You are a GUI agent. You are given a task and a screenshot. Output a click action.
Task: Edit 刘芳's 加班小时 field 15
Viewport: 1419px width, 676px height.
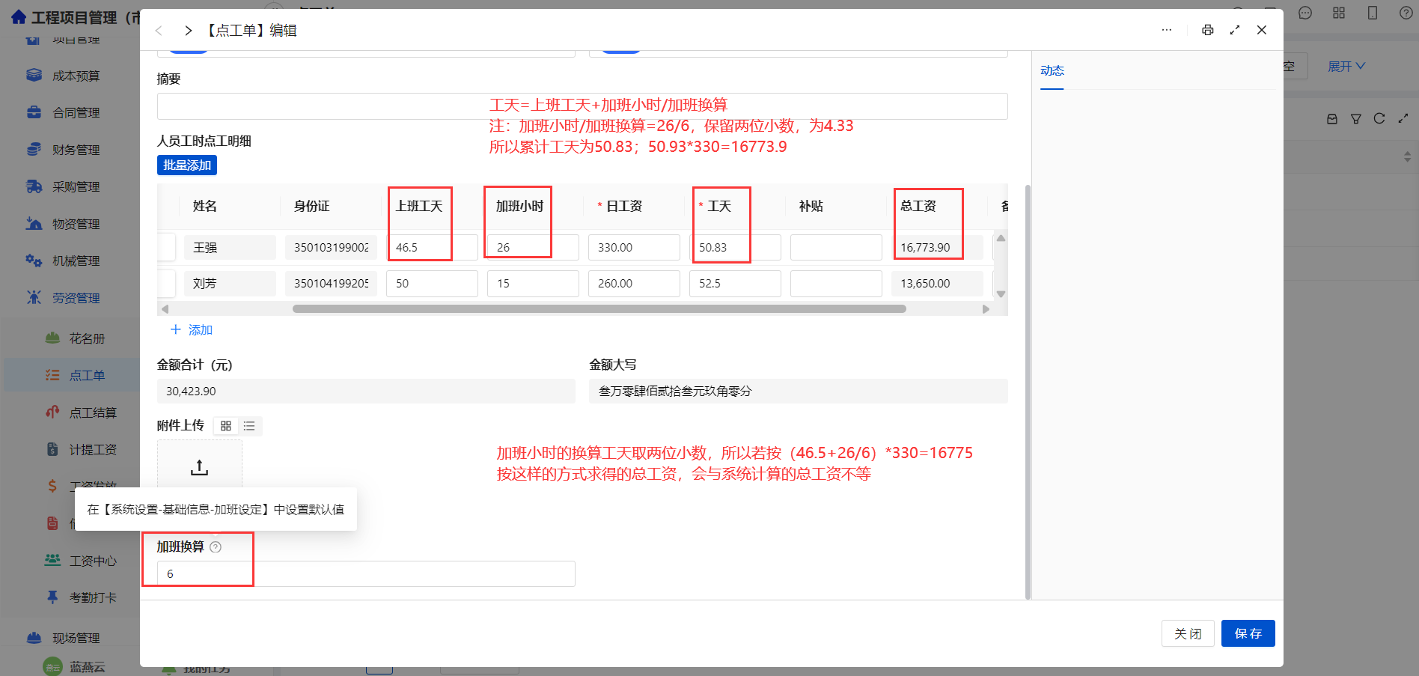[x=533, y=284]
